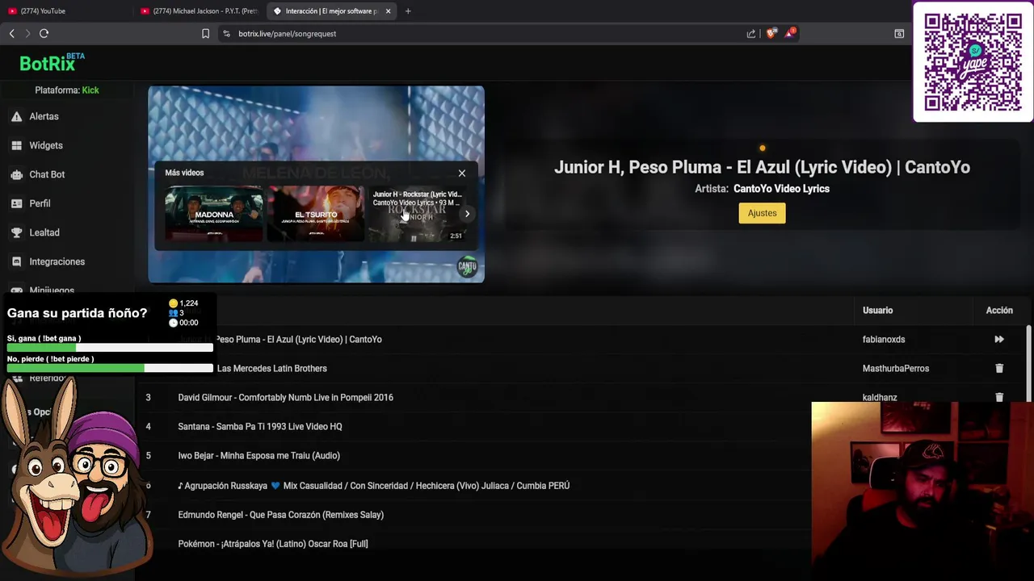Open site information icon in address bar

tap(226, 34)
